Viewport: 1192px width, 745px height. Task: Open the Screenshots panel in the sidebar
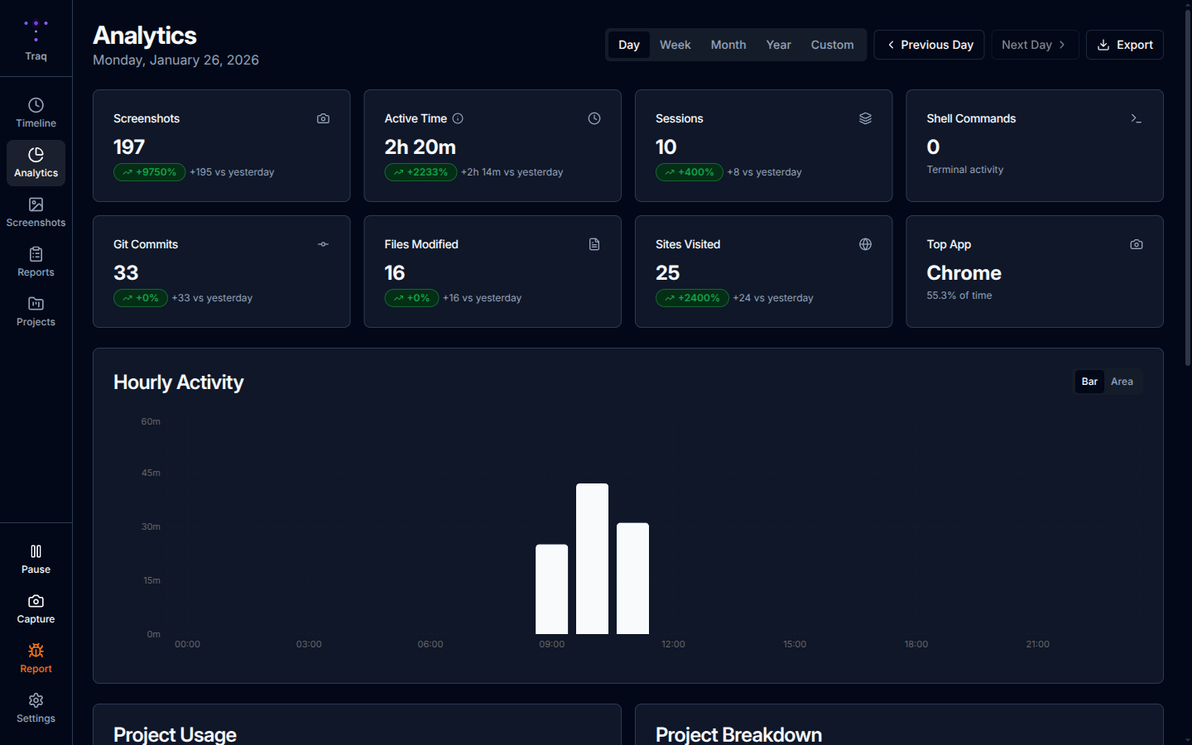[36, 211]
